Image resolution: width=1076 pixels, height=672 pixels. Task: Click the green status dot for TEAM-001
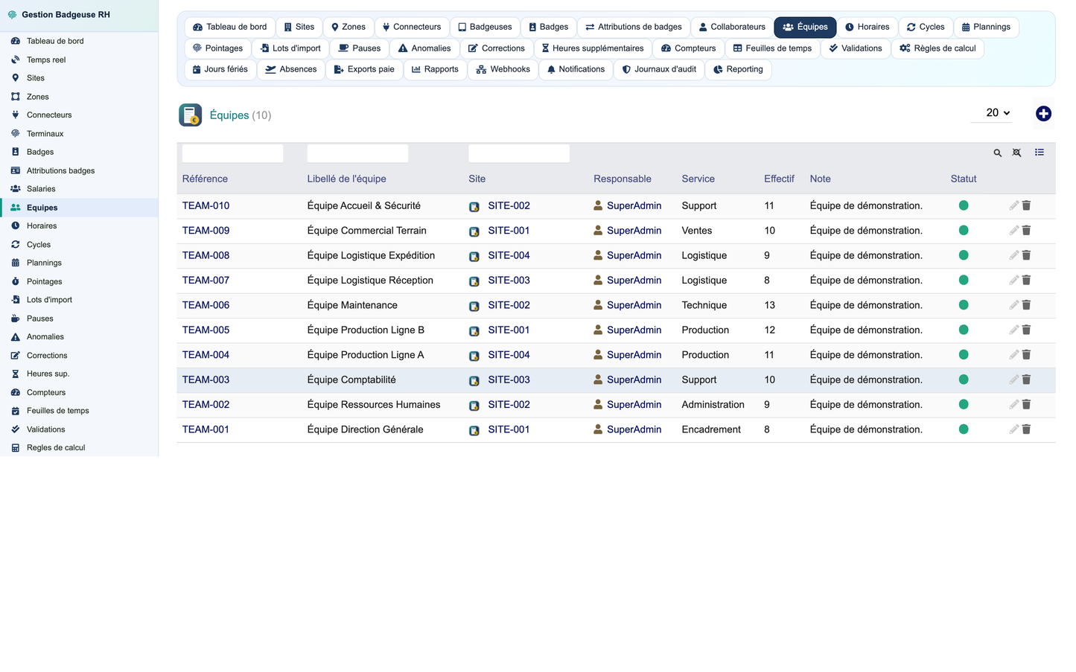tap(964, 429)
